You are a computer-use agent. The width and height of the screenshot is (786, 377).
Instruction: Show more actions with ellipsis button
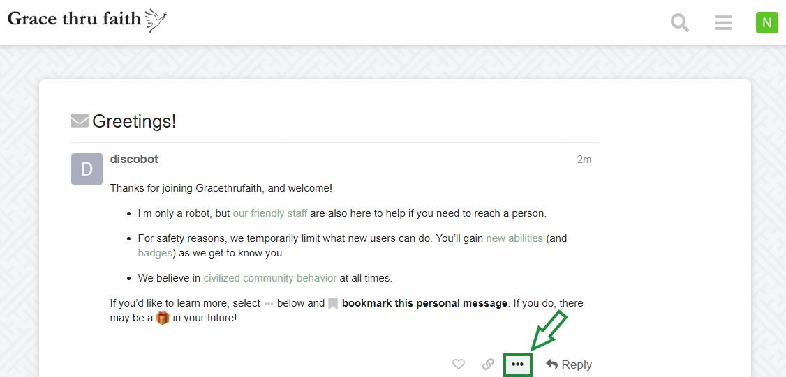click(x=518, y=364)
